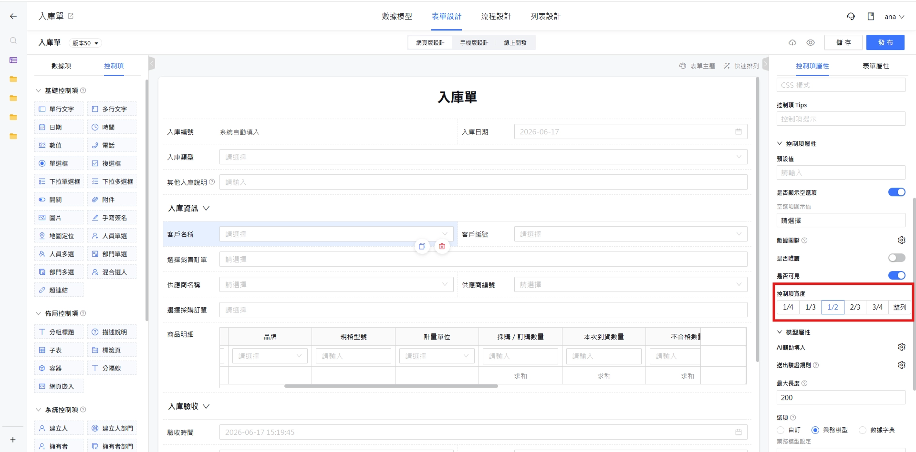The width and height of the screenshot is (916, 452).
Task: Click the add plus icon in sidebar
Action: pyautogui.click(x=13, y=440)
